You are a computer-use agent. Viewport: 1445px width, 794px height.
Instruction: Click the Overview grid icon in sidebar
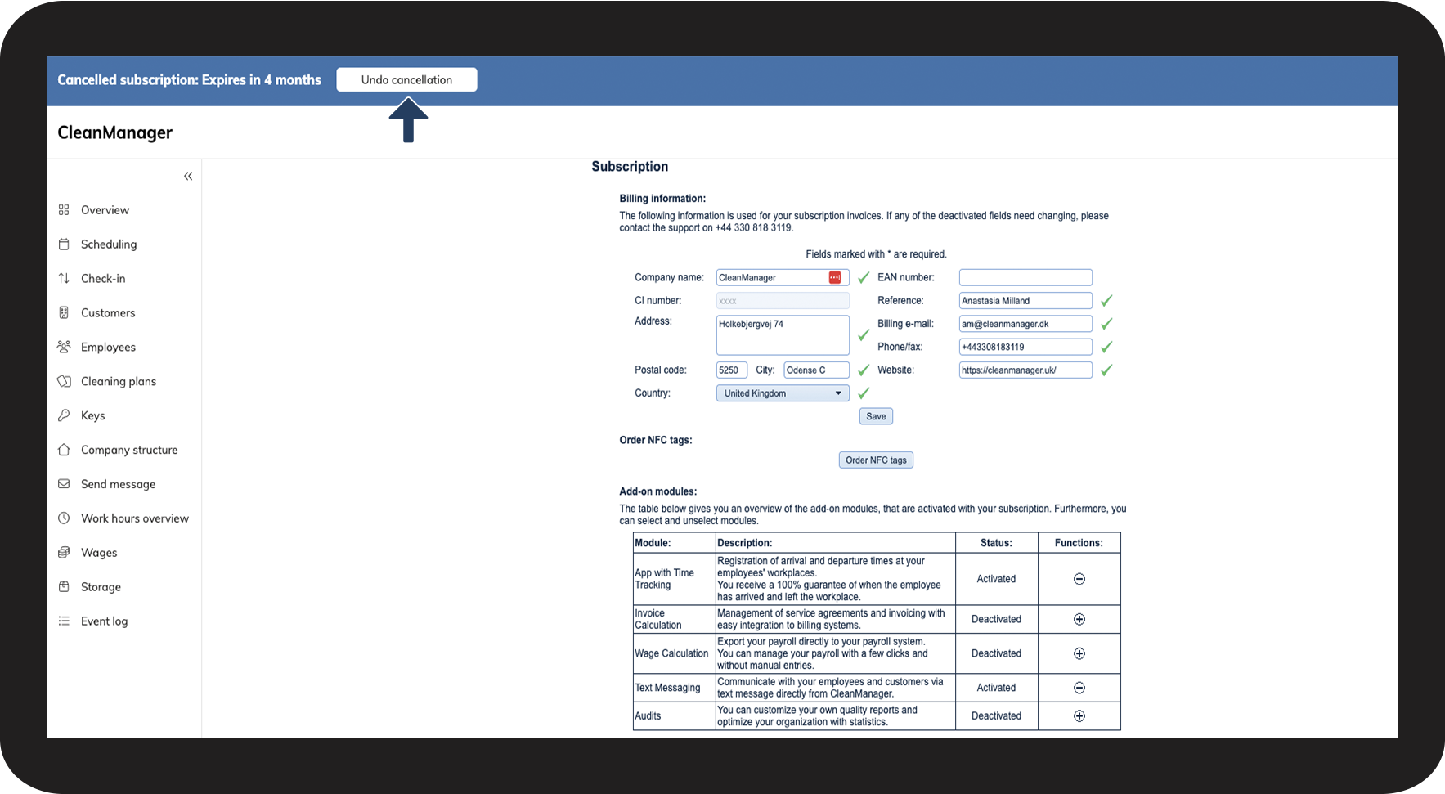pos(64,210)
